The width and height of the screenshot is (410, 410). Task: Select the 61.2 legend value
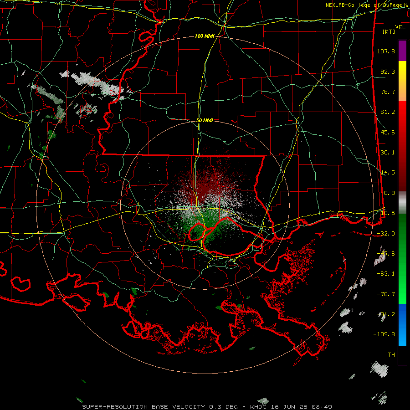point(388,112)
